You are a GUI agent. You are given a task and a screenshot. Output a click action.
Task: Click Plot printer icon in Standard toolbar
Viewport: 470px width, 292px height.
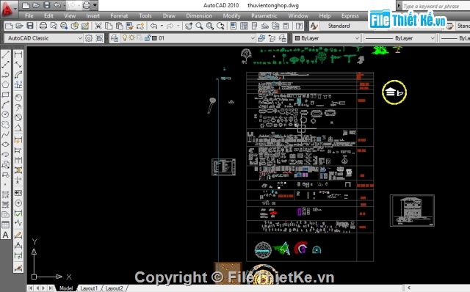43,26
